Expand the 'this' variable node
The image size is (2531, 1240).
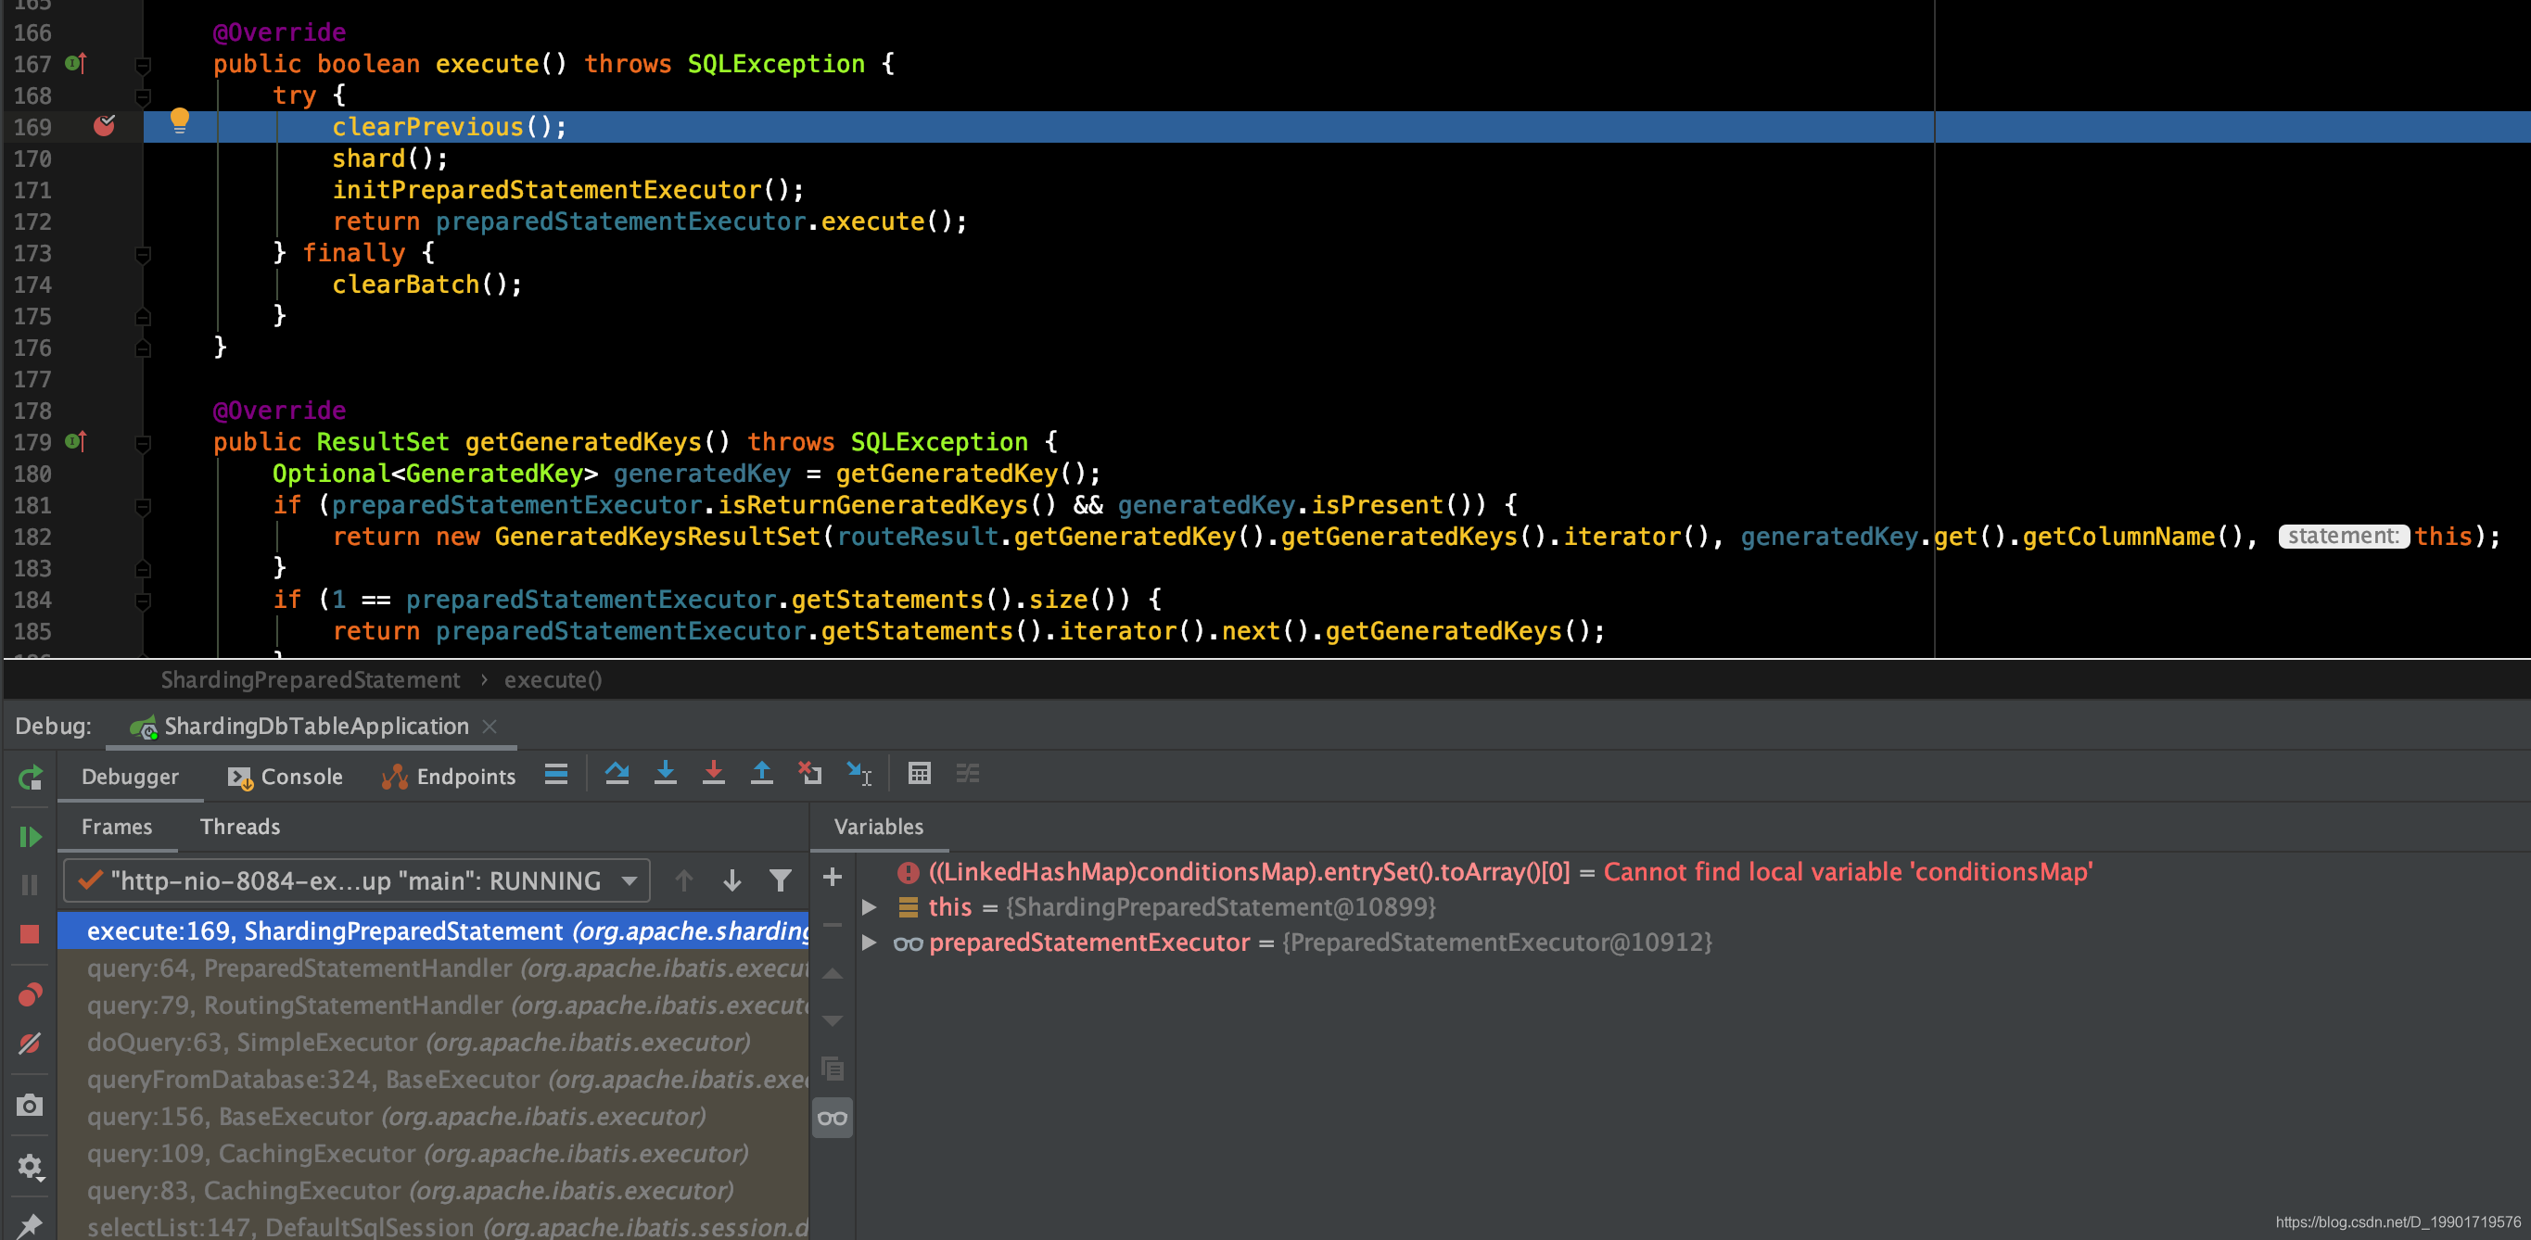[870, 907]
